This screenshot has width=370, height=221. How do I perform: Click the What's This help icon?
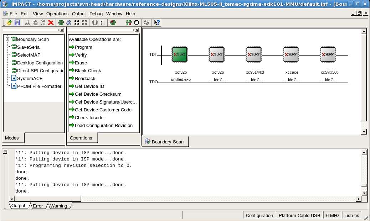(x=157, y=22)
